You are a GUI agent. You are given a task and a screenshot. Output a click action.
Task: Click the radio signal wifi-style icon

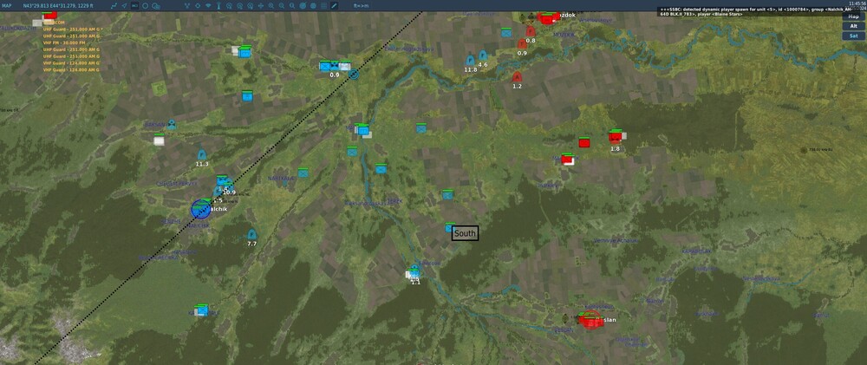(208, 5)
